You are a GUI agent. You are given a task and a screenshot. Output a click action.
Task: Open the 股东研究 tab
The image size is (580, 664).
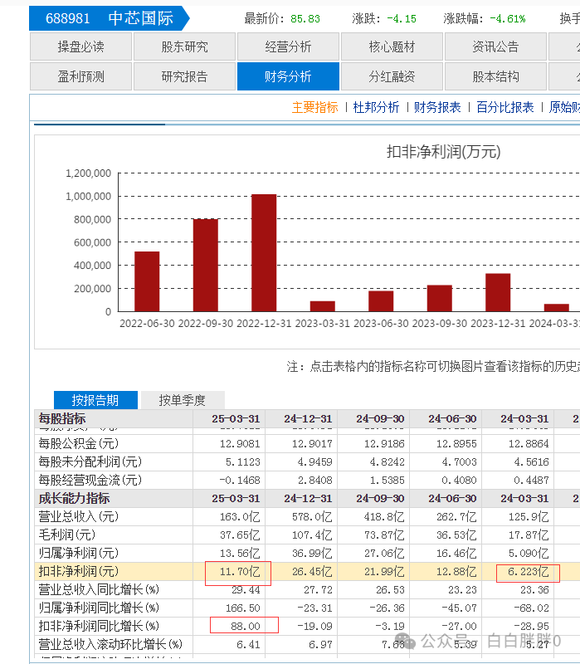coord(184,46)
